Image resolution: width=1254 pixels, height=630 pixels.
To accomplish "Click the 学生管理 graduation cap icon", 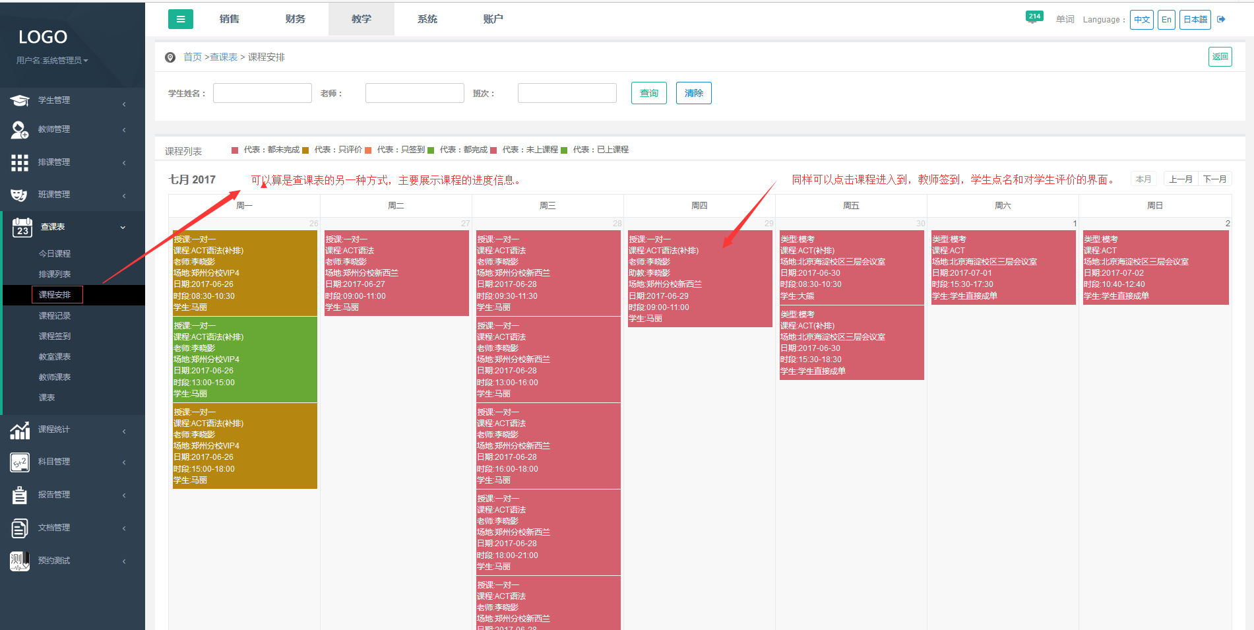I will [20, 101].
